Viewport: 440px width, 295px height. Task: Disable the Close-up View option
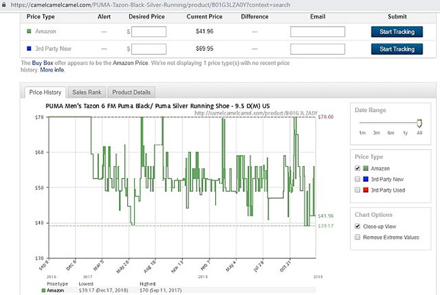tap(357, 226)
